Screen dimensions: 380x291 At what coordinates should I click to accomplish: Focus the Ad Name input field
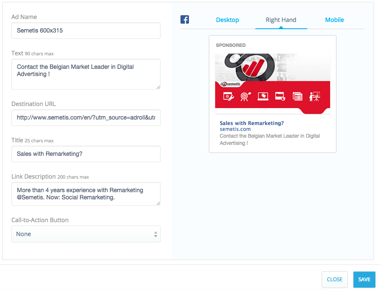[x=86, y=30]
